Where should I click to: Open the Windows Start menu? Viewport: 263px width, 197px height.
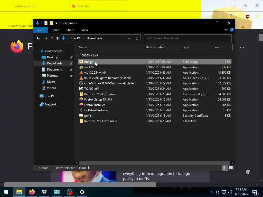6,192
